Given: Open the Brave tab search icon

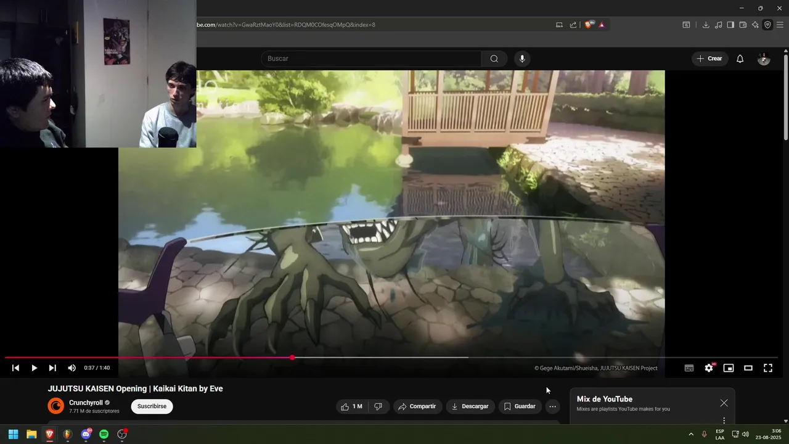Looking at the screenshot, I should [686, 25].
